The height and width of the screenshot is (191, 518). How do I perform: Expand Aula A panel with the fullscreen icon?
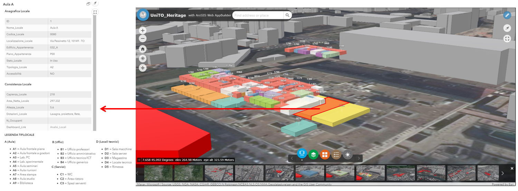95,12
